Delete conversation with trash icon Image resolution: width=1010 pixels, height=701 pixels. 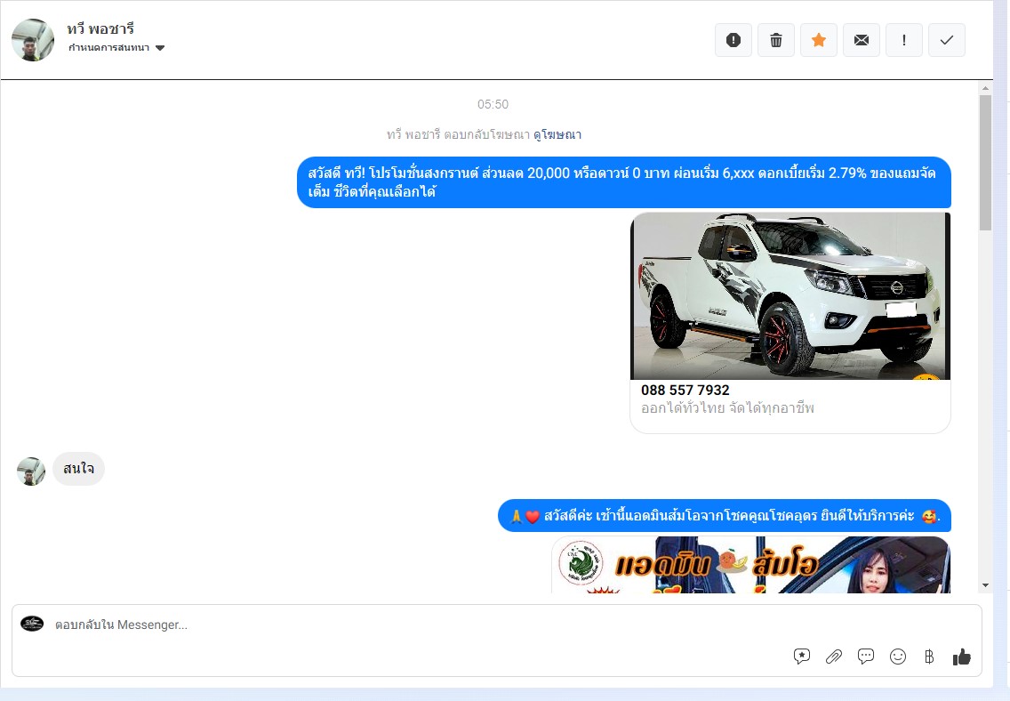coord(775,40)
